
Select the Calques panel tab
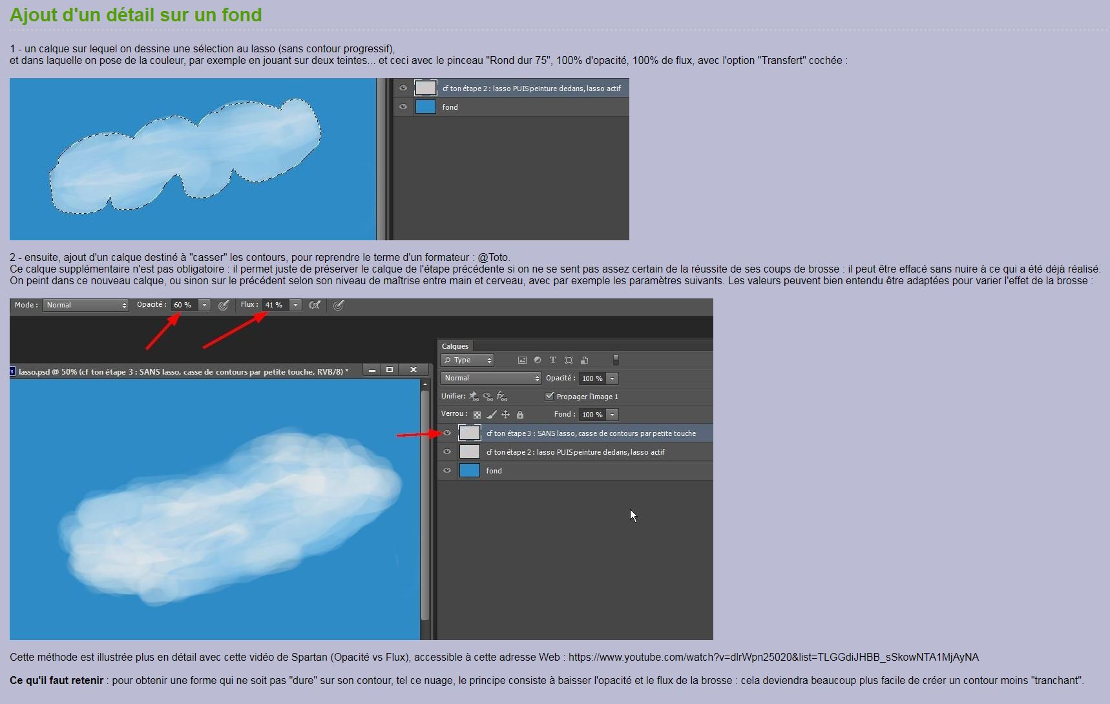tap(455, 346)
